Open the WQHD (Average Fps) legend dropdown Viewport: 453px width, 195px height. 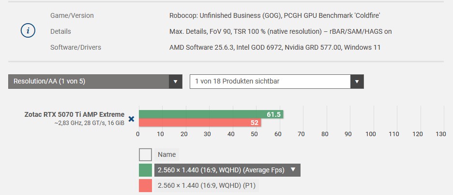pyautogui.click(x=227, y=170)
